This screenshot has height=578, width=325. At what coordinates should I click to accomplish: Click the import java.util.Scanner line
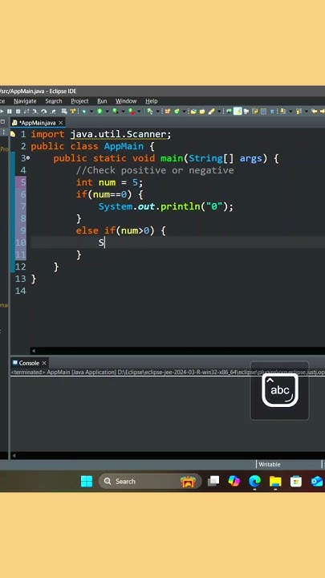pyautogui.click(x=101, y=135)
